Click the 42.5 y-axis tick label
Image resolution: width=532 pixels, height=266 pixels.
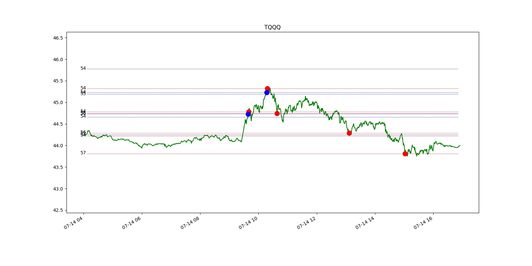pyautogui.click(x=58, y=210)
